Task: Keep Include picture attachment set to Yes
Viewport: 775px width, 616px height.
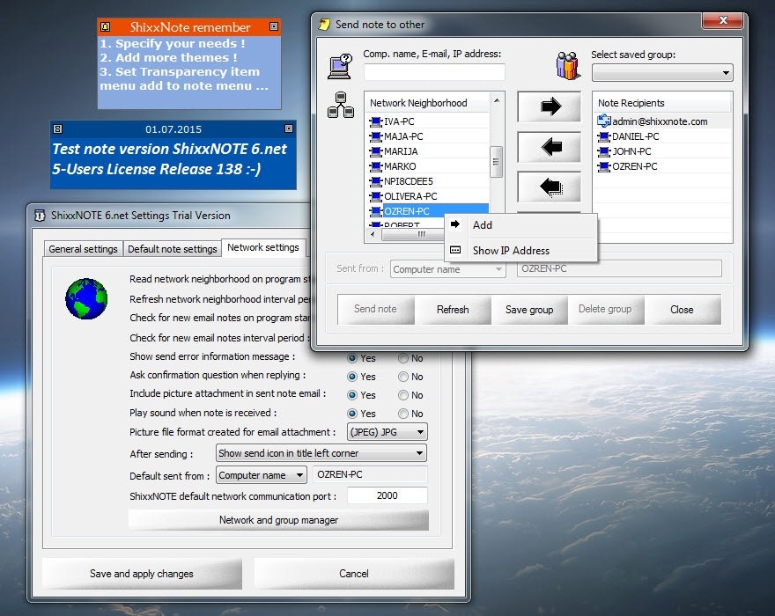Action: coord(352,395)
